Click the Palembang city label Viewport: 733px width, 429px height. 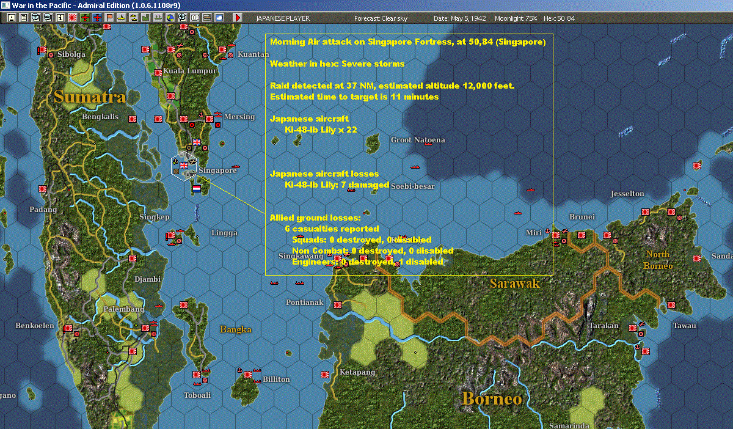(x=124, y=309)
